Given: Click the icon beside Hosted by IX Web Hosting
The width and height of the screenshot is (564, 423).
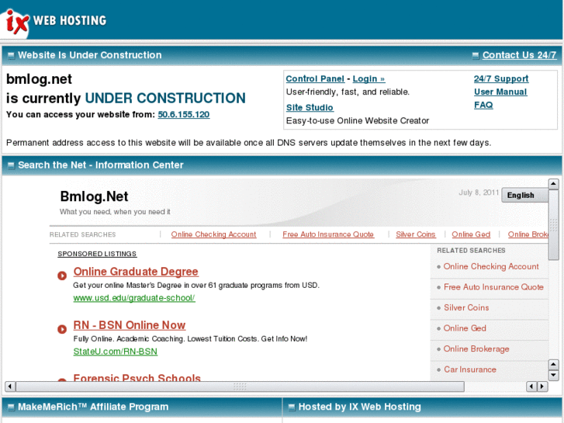Looking at the screenshot, I should (x=292, y=407).
